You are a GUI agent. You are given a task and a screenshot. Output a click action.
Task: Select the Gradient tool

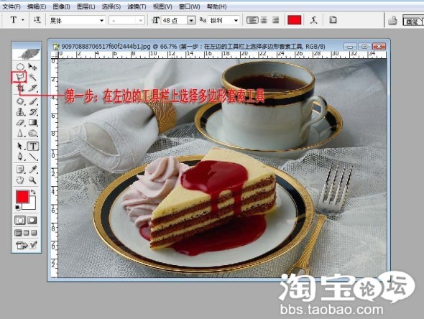coord(32,122)
